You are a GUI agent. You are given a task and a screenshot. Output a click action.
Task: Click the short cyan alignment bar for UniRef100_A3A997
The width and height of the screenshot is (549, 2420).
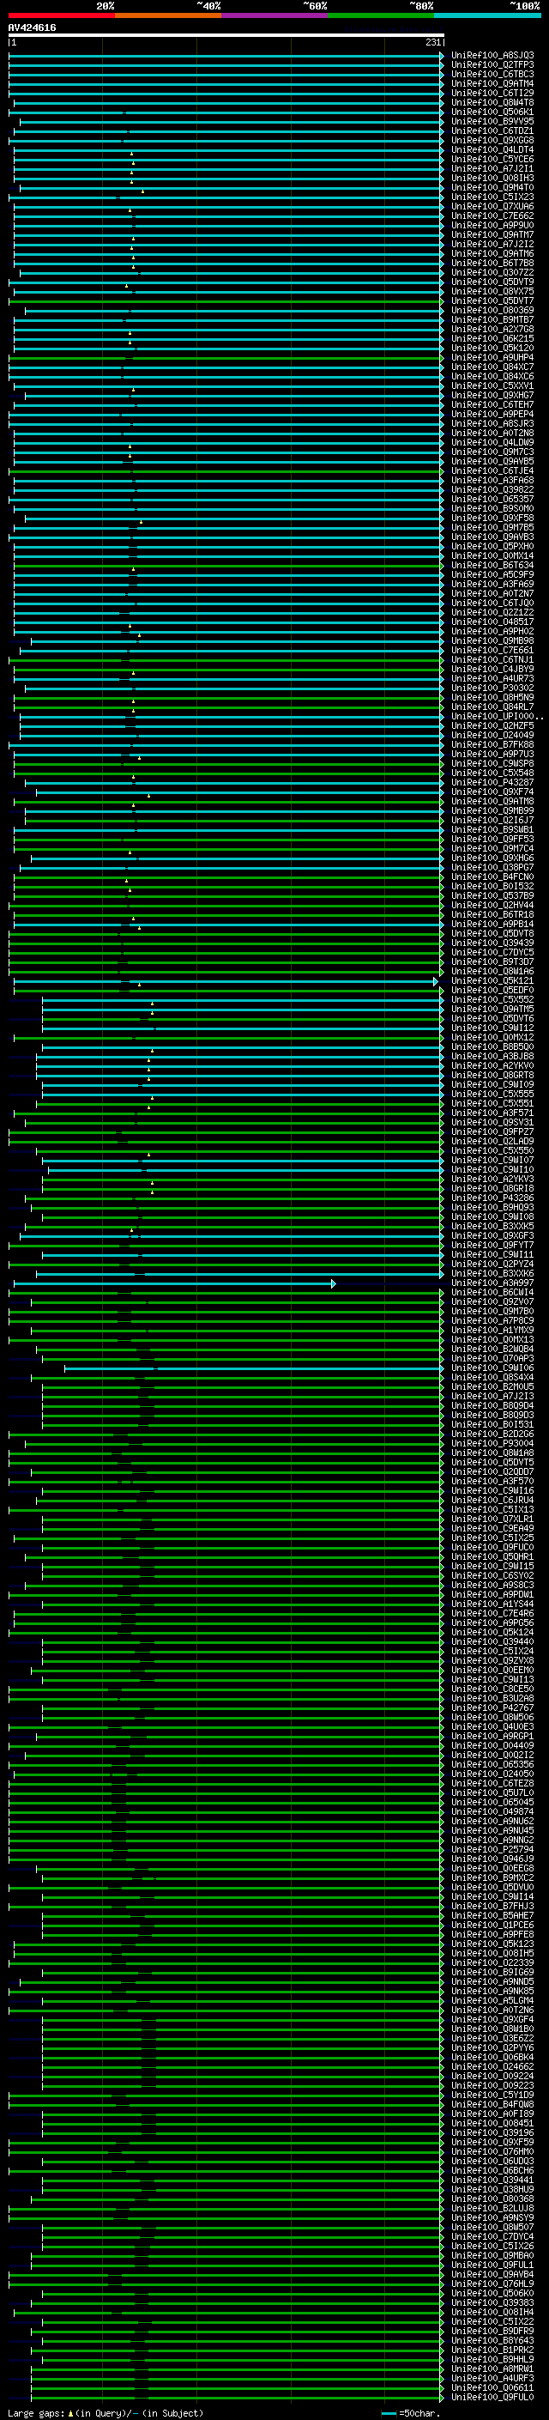point(174,1283)
